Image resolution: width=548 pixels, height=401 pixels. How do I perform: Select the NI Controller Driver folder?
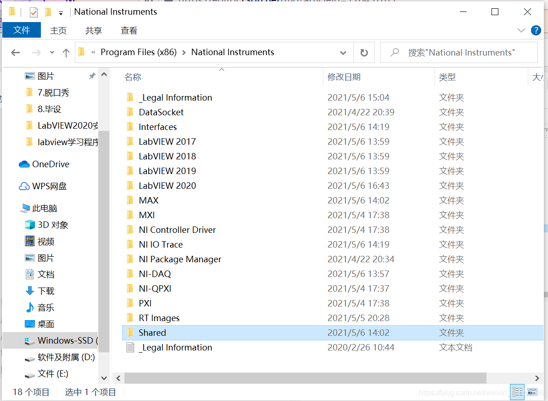coord(177,230)
